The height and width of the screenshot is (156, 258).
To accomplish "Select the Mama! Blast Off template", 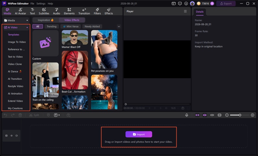I will click(75, 37).
